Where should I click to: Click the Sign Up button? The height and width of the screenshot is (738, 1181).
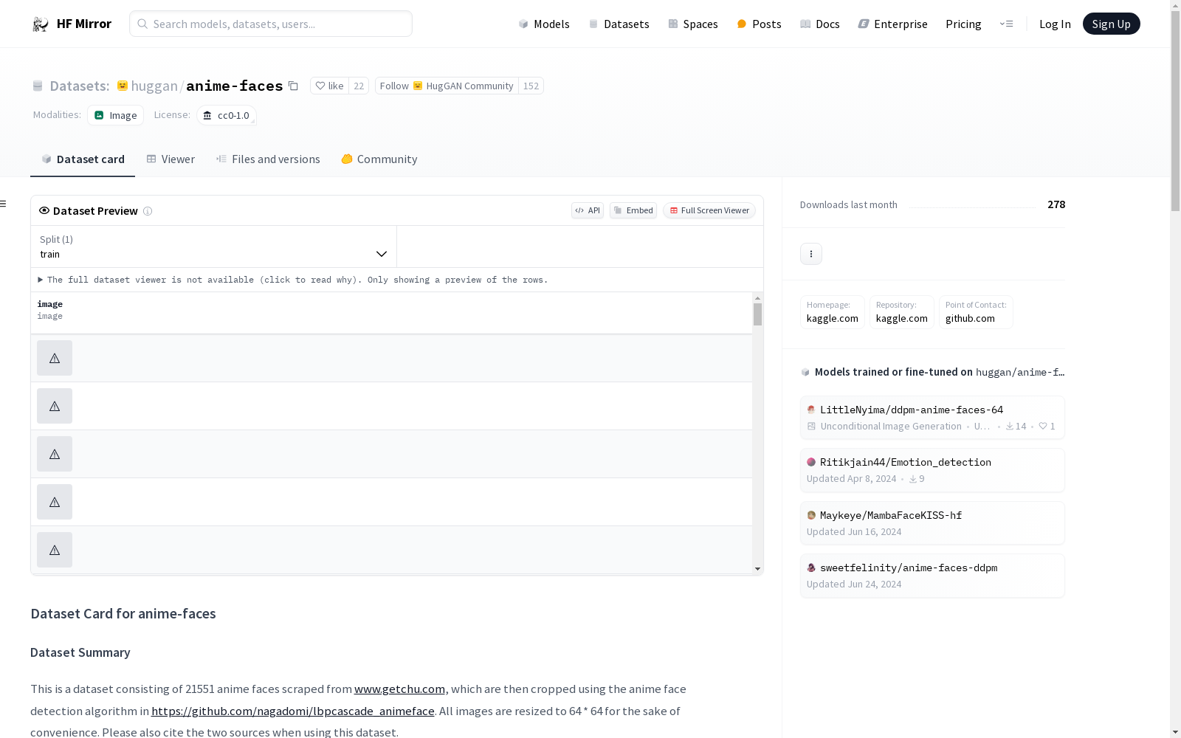click(x=1111, y=24)
